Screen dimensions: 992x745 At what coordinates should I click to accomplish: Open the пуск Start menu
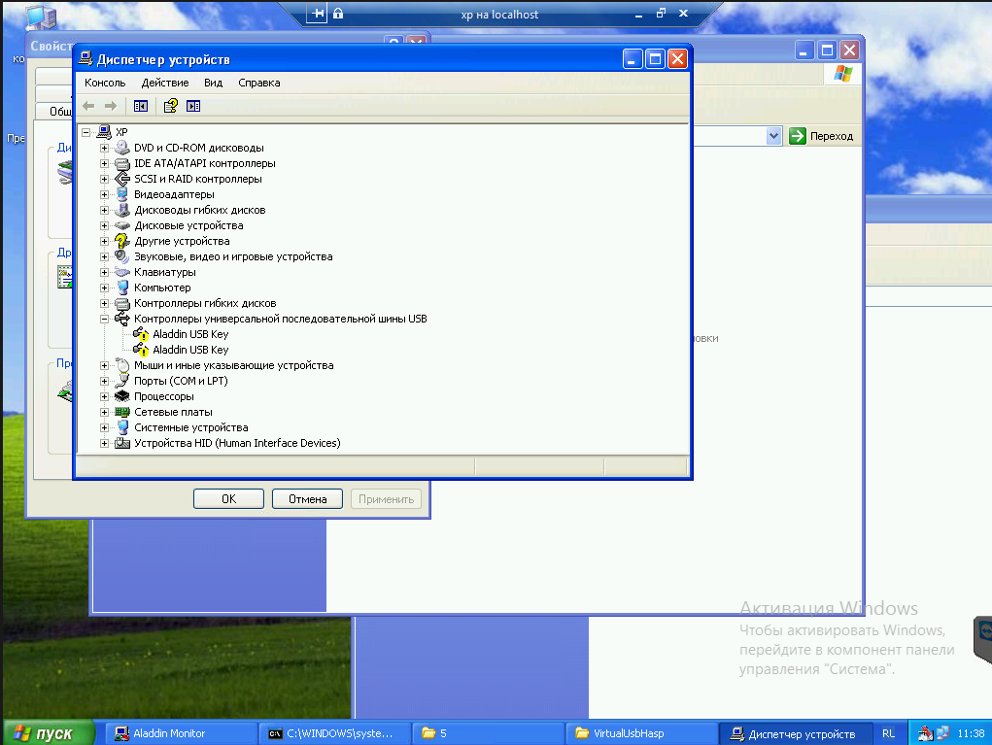tap(48, 733)
